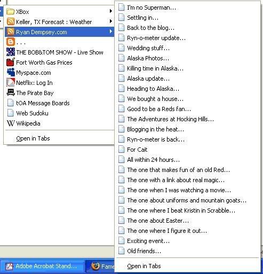The image size is (263, 274).
Task: Click the Fort Worth Gas Prices gas can icon
Action: coord(11,62)
